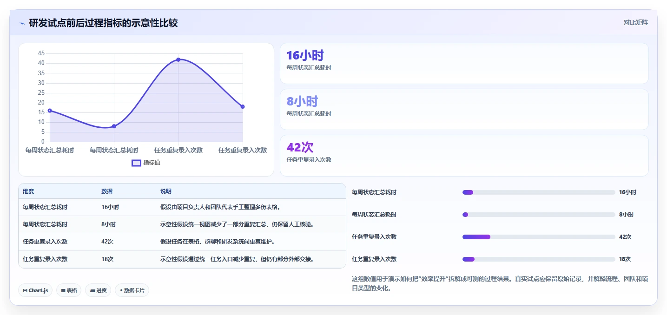Click the 18次 cell in the table
The width and height of the screenshot is (667, 315).
click(107, 259)
